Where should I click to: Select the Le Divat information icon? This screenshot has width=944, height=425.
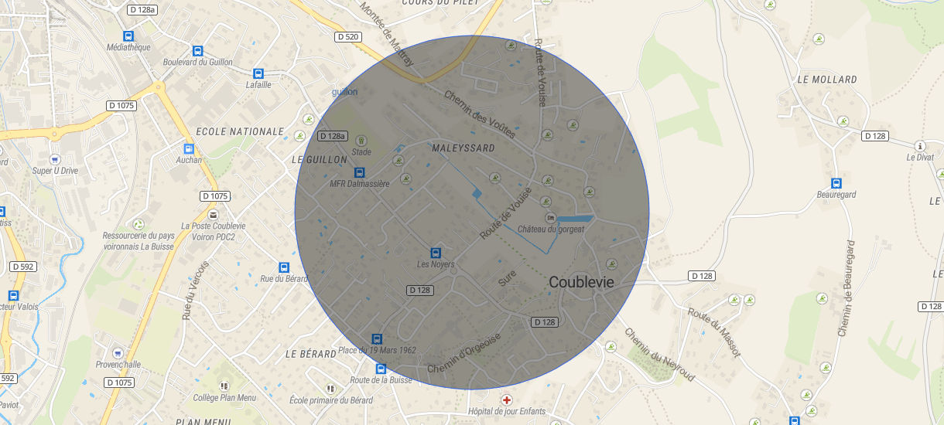point(920,145)
